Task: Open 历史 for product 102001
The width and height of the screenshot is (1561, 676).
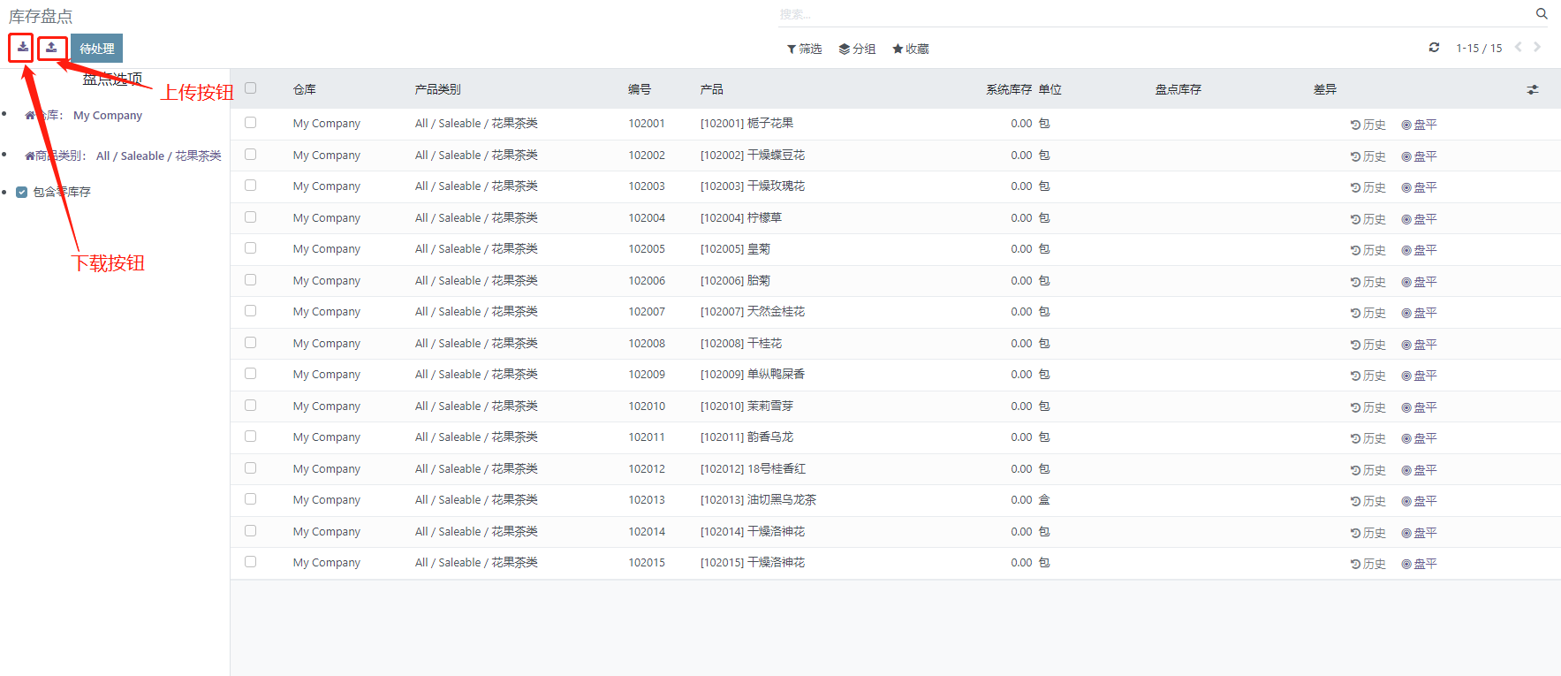Action: [x=1368, y=125]
